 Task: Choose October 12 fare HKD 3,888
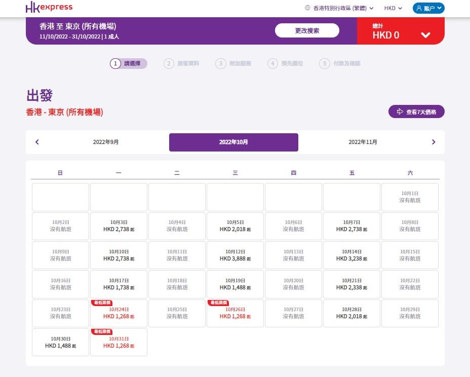click(235, 255)
